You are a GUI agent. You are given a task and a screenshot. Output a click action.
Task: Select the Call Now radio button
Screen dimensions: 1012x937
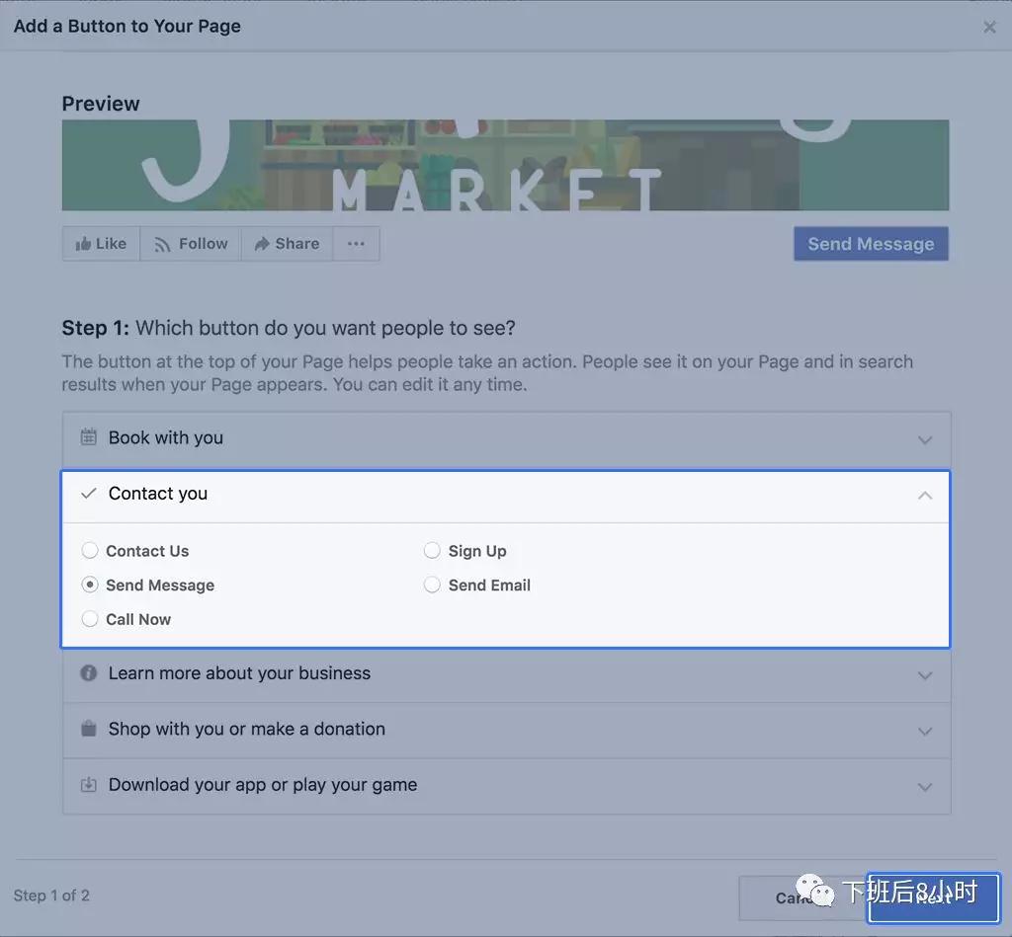[x=90, y=619]
